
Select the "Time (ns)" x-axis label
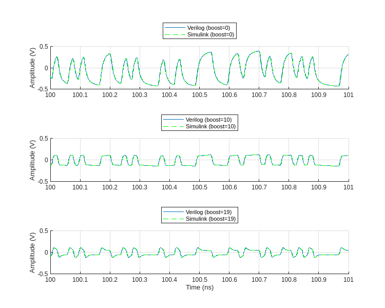coord(200,287)
